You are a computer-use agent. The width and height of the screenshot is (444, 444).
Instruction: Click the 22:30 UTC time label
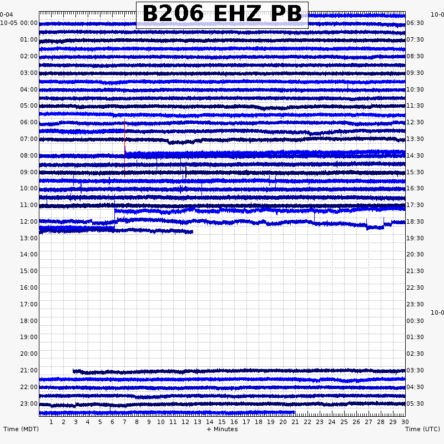click(415, 287)
